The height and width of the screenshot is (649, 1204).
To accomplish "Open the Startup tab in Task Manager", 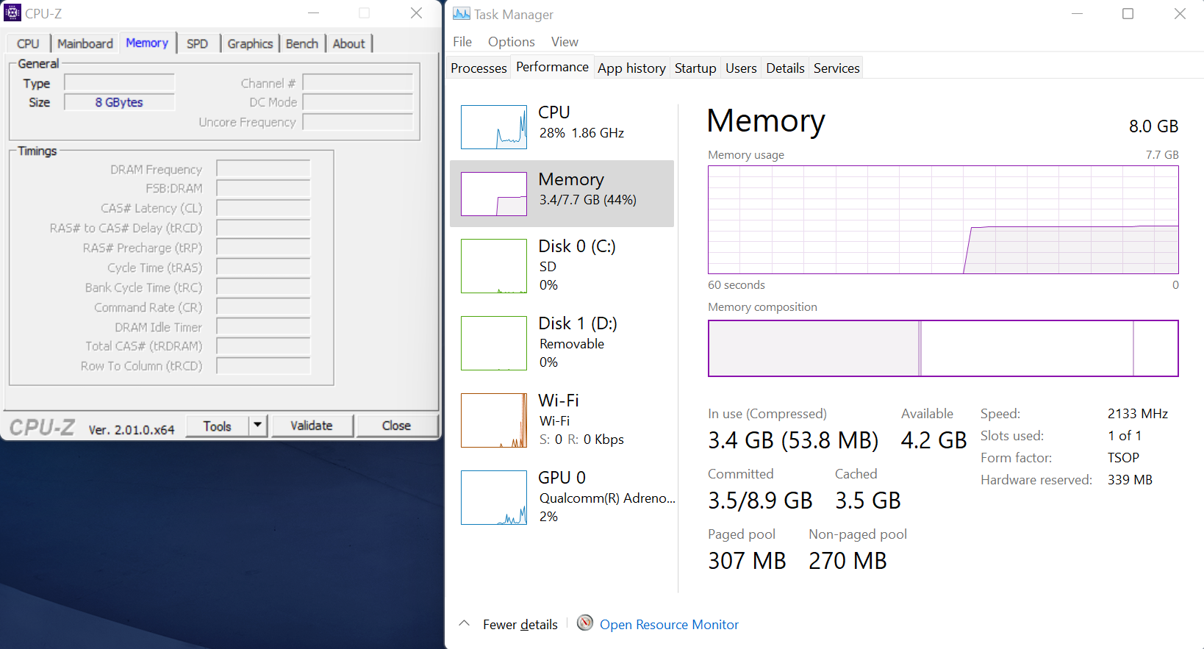I will tap(695, 68).
